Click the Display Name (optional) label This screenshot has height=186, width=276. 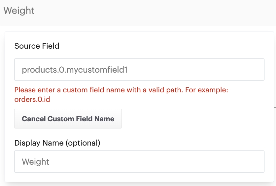click(57, 143)
